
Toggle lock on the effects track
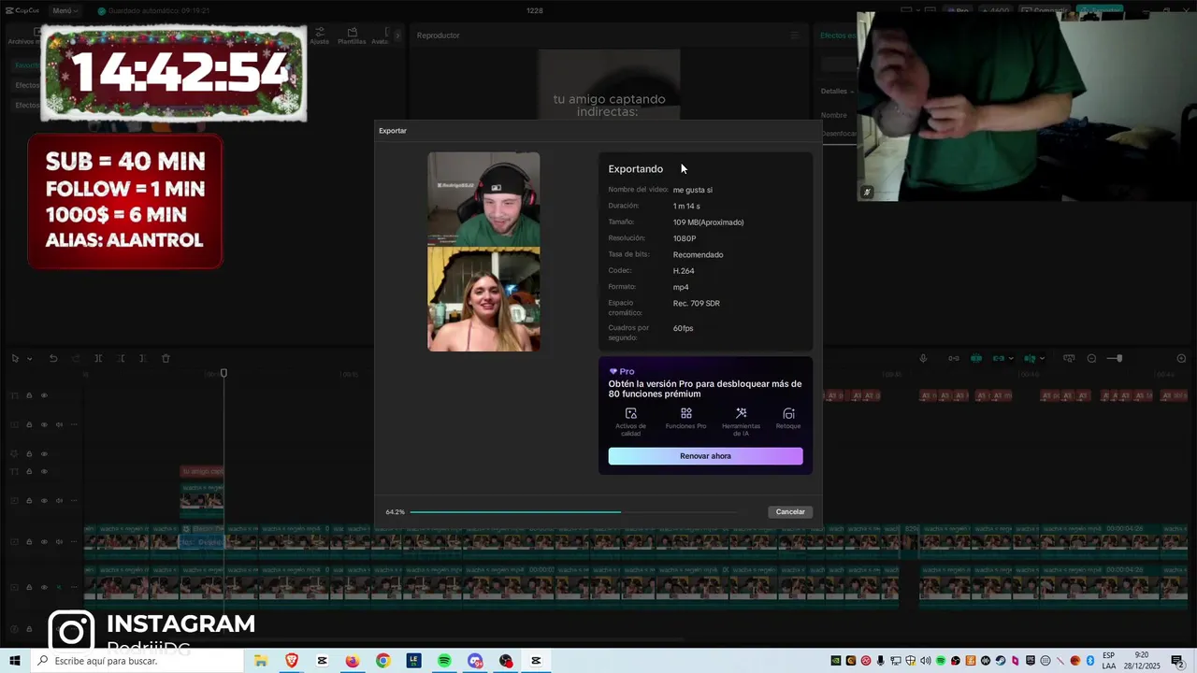(x=29, y=454)
